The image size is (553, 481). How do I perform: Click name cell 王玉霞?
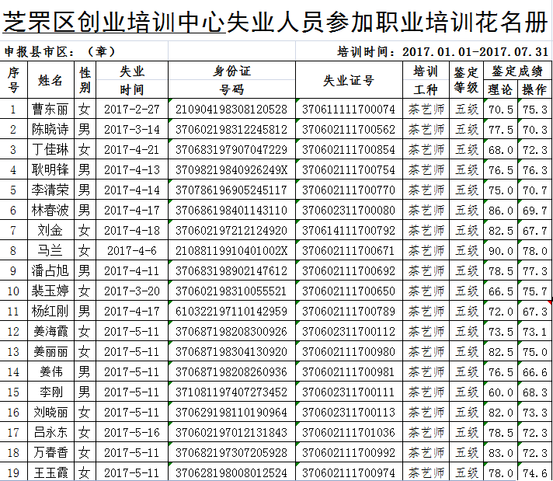[50, 472]
